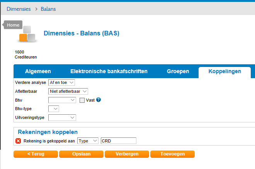
Task: Select the Koppelingen tab
Action: click(224, 72)
